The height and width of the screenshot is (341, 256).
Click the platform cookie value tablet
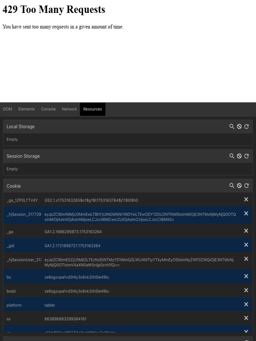[50, 305]
